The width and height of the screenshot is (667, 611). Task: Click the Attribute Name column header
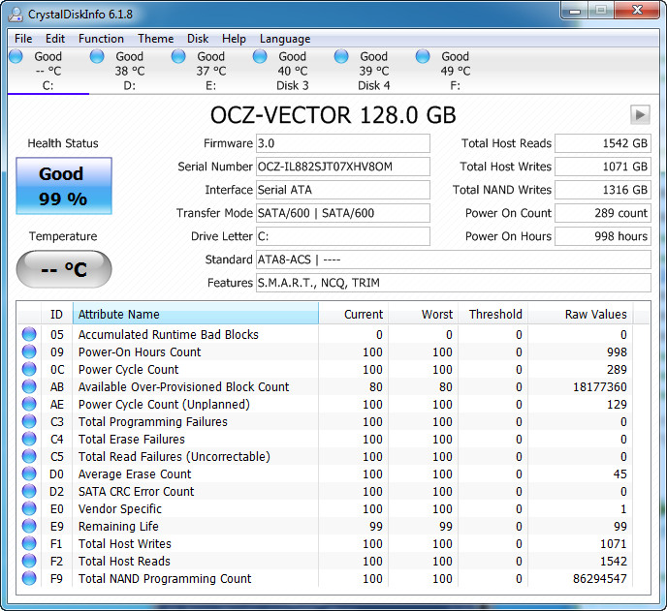[196, 314]
